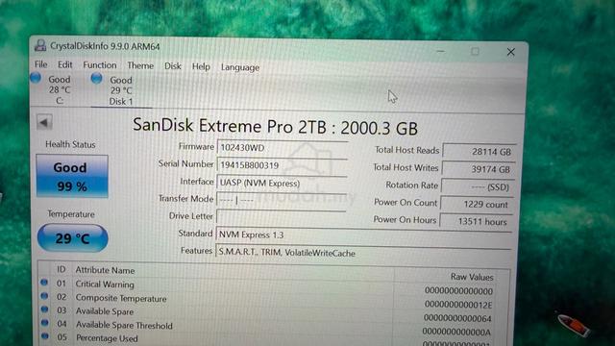Click the Total Host Writes value 39174 GB
This screenshot has height=346, width=615.
click(478, 169)
